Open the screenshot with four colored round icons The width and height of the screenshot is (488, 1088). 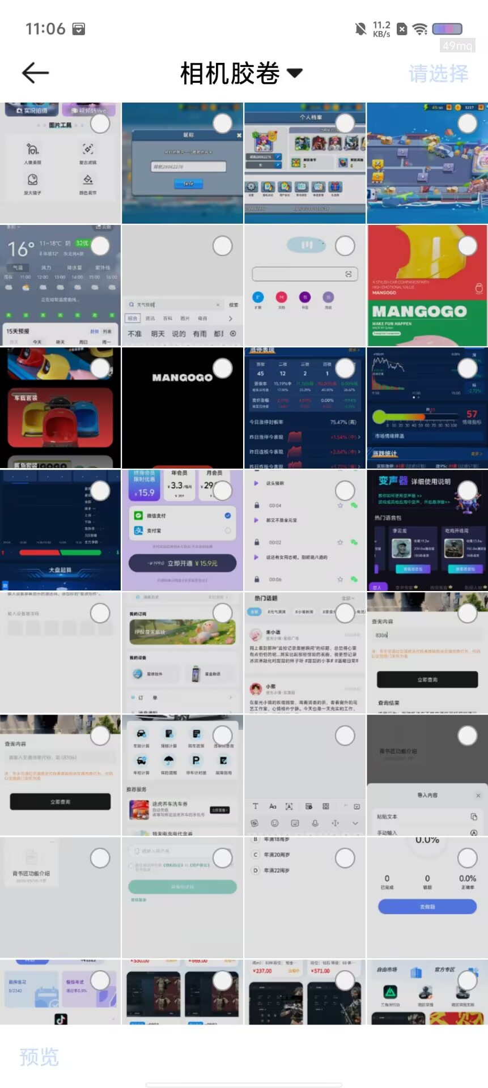305,286
